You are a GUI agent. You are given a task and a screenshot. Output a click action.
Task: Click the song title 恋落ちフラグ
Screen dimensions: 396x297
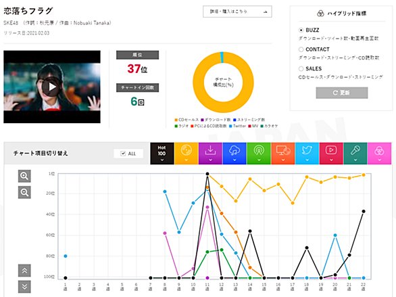pos(28,11)
